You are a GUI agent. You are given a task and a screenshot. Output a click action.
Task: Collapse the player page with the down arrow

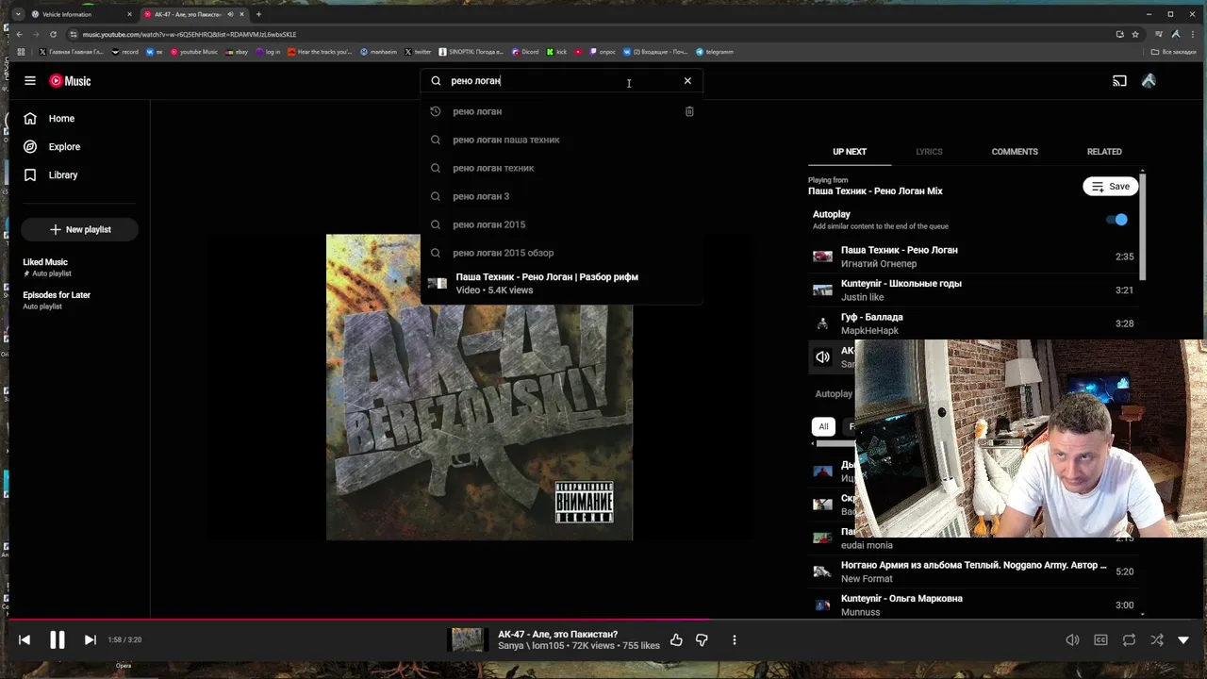point(1183,639)
